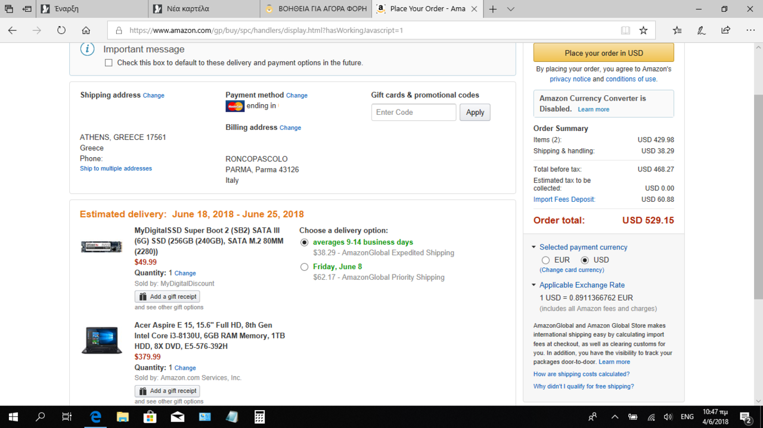The height and width of the screenshot is (428, 763).
Task: Open Microsoft Edge taskbar icon
Action: (x=95, y=417)
